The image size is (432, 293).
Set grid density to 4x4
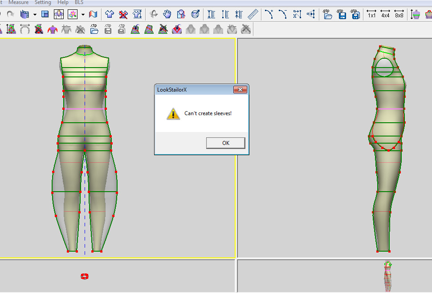click(x=385, y=15)
